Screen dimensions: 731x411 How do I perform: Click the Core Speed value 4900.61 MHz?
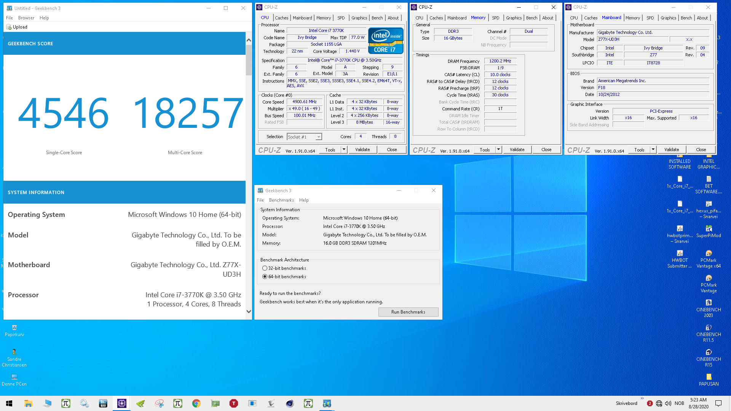(305, 102)
